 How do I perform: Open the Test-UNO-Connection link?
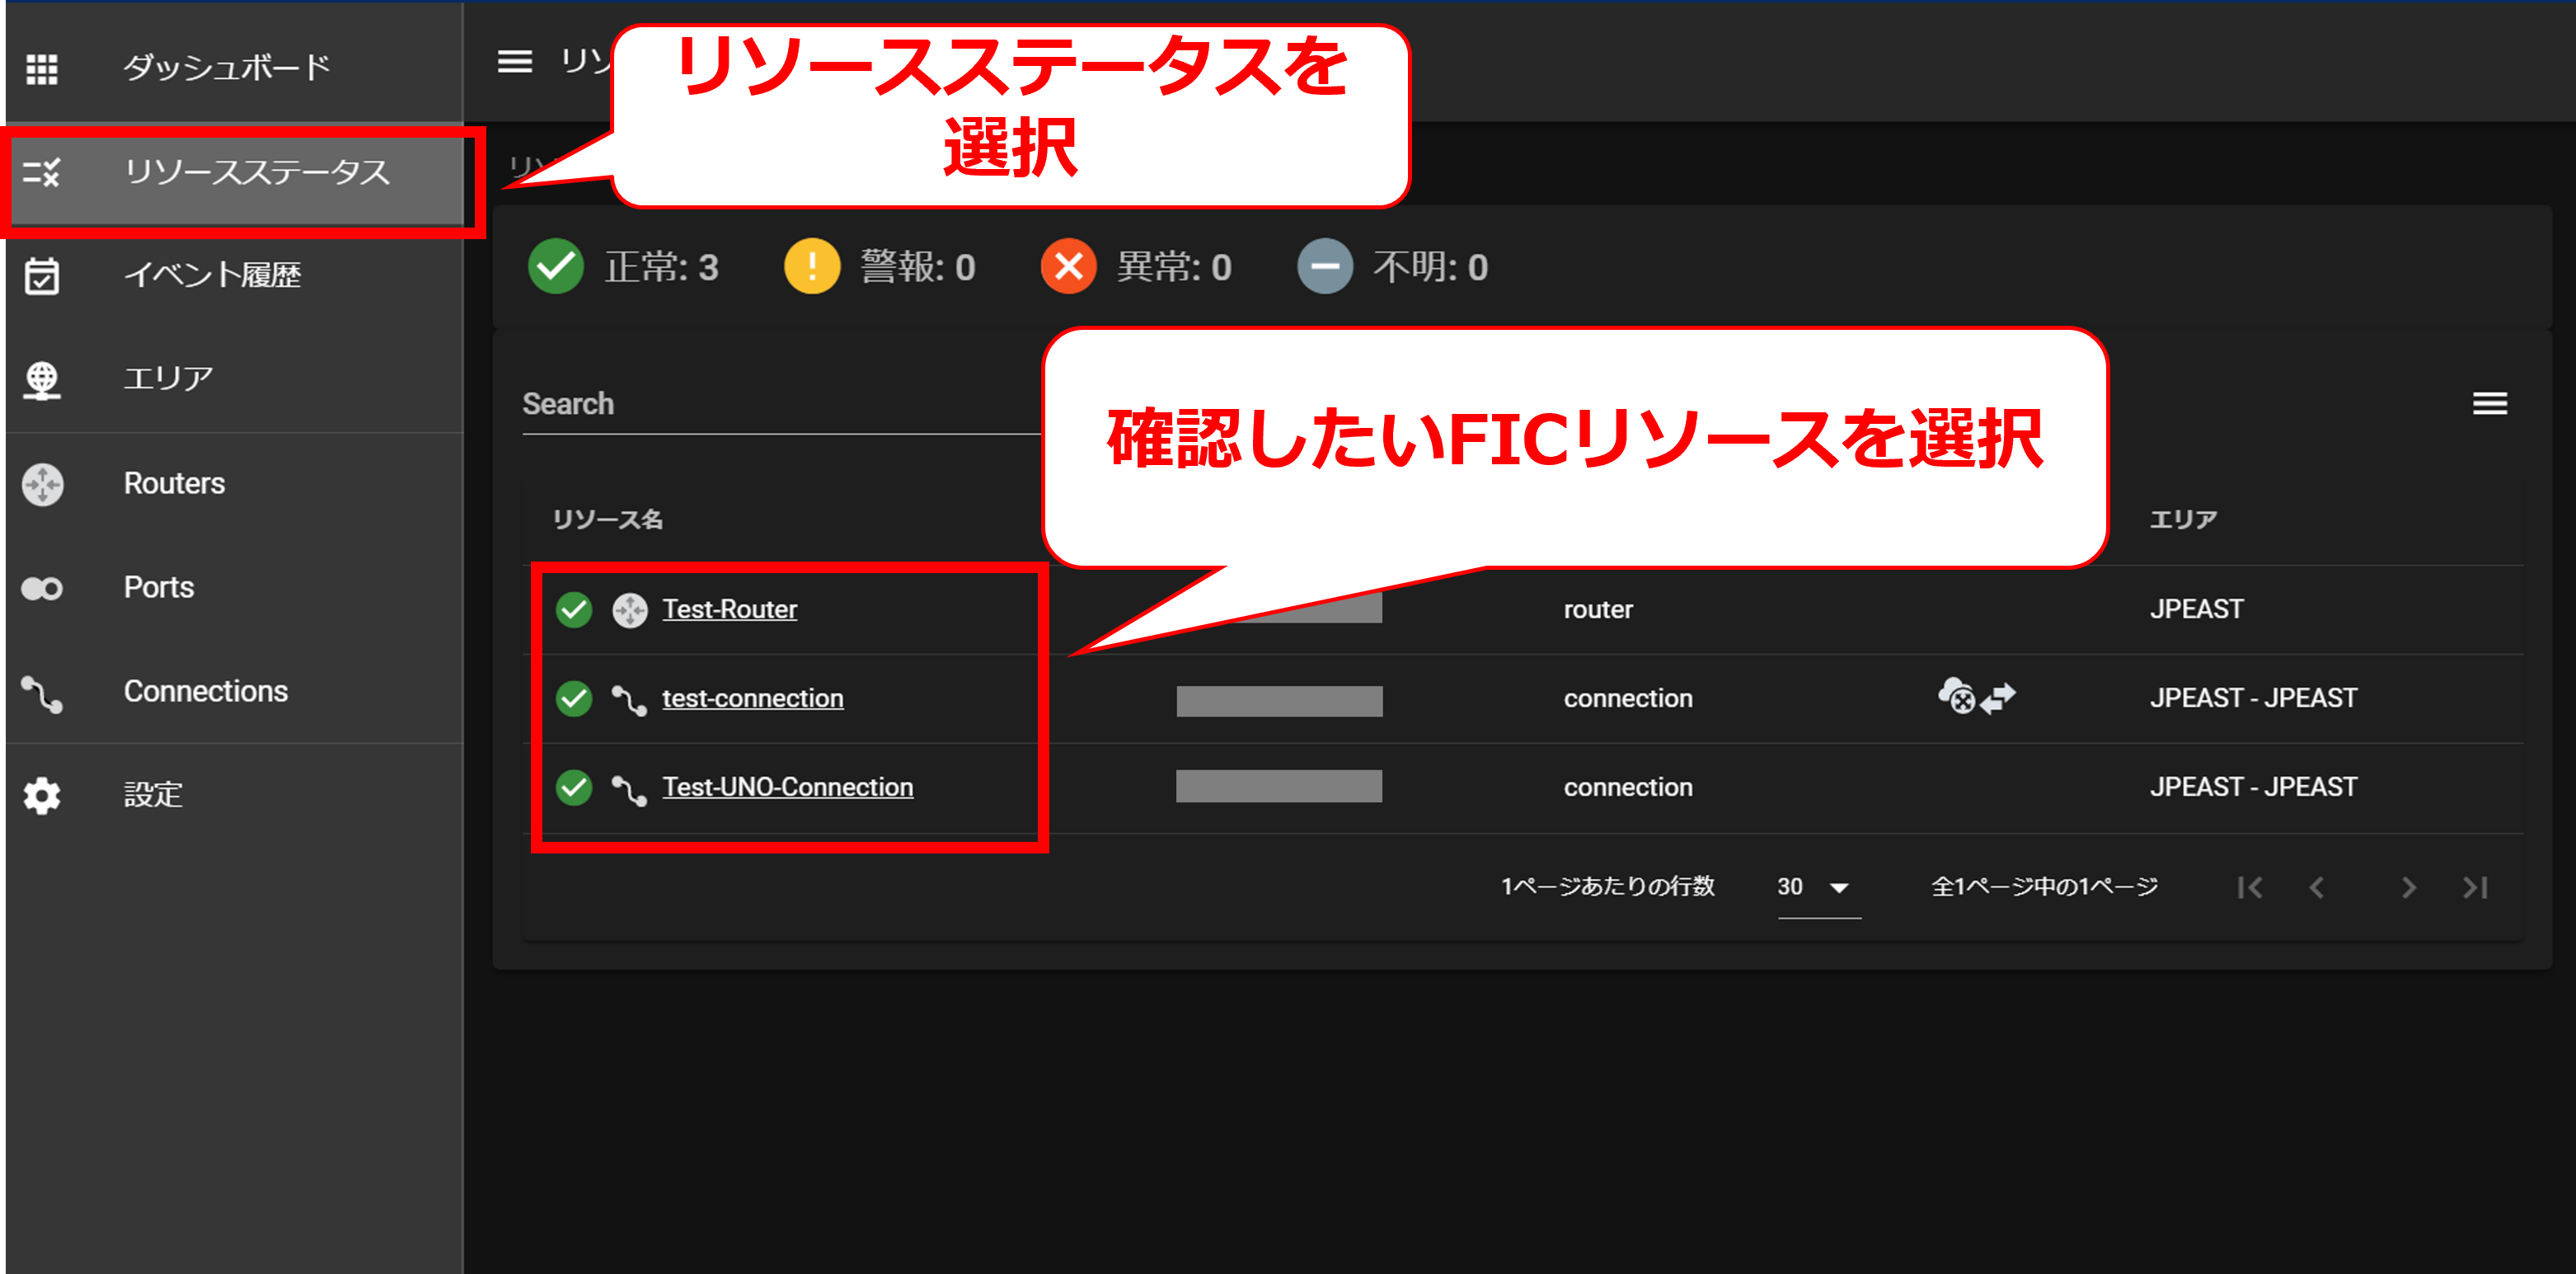click(787, 787)
